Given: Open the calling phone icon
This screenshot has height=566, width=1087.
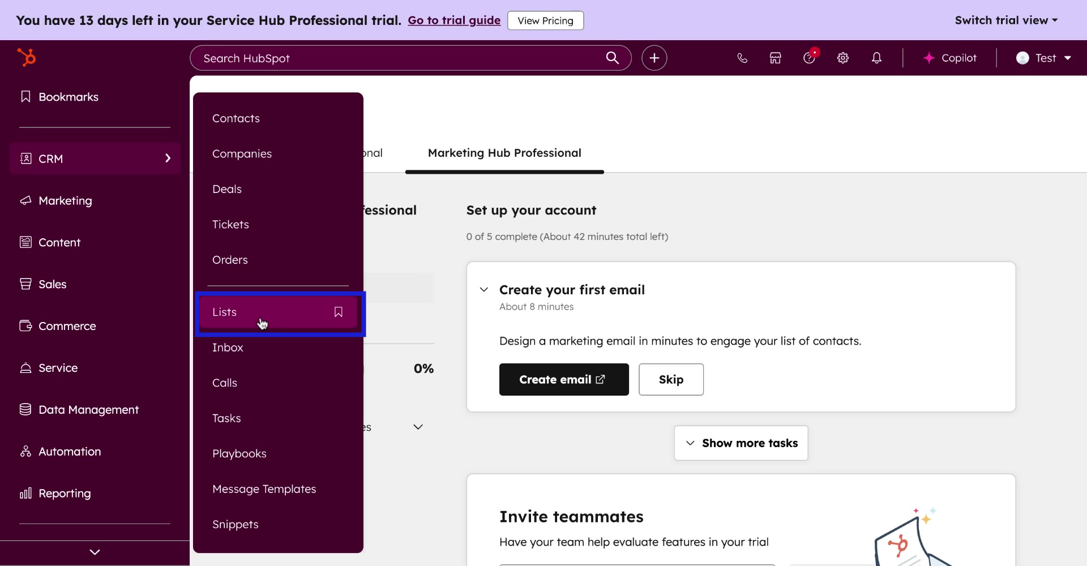Looking at the screenshot, I should point(742,58).
